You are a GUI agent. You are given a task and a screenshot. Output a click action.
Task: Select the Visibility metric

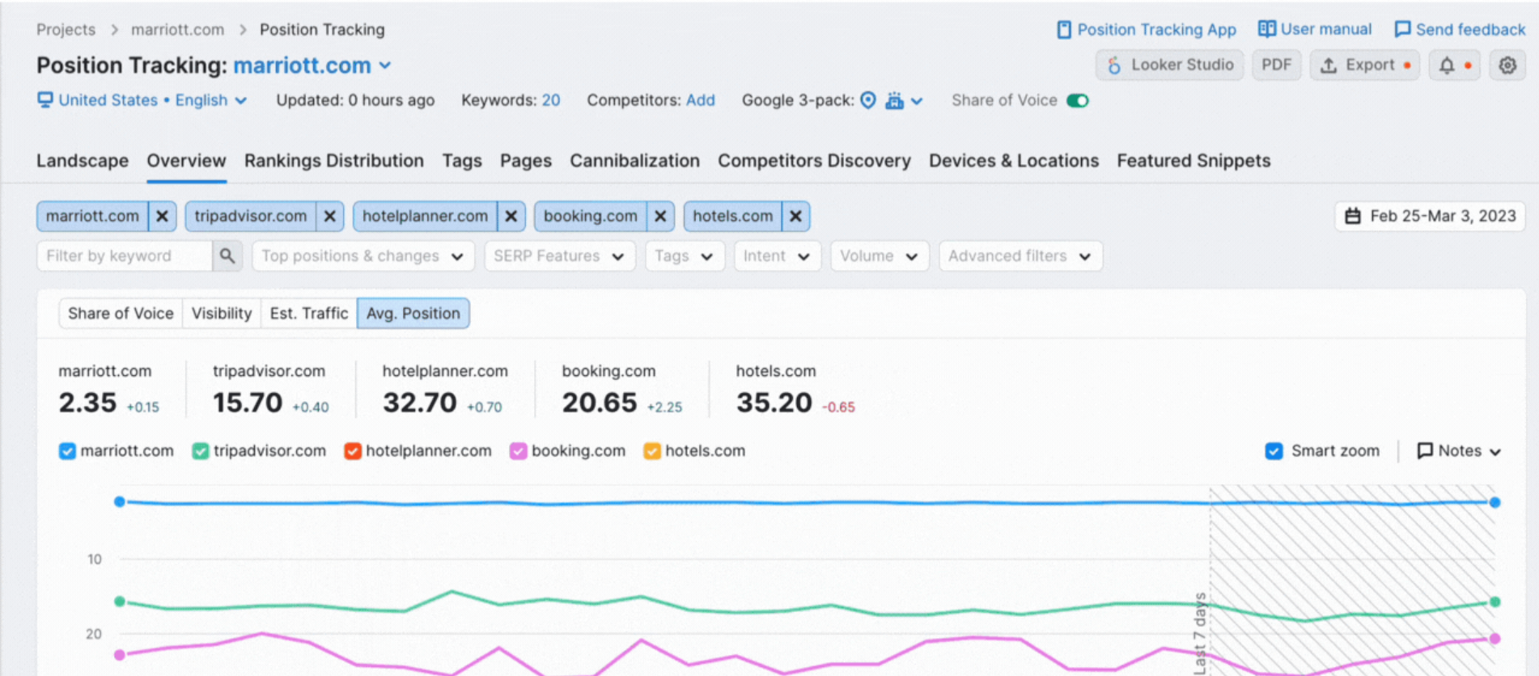click(x=222, y=314)
